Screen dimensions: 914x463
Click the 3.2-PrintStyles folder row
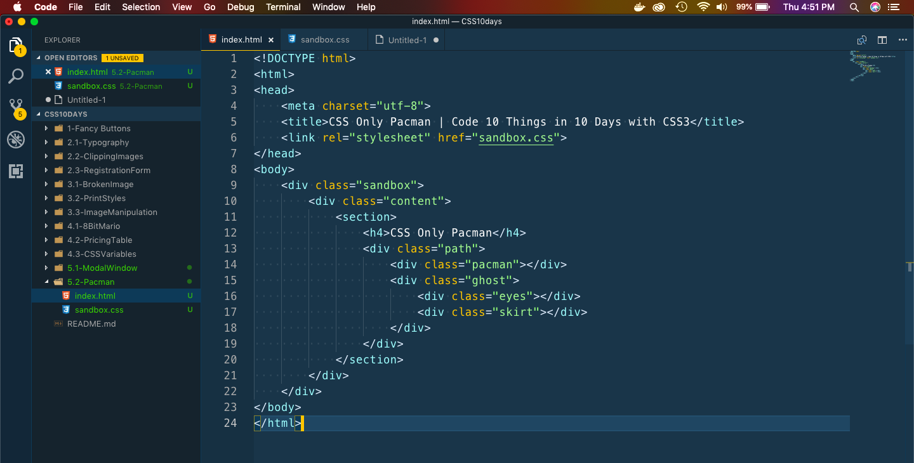click(116, 198)
